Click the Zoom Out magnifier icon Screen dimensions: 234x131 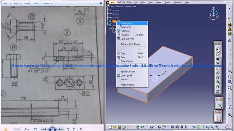tap(217, 127)
